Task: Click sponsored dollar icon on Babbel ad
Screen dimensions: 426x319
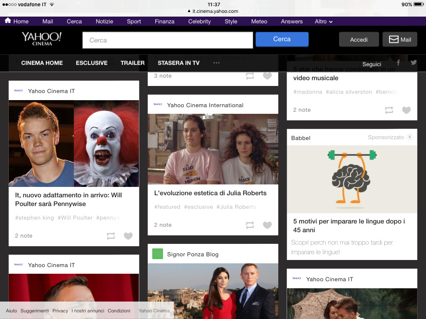Action: 410,137
